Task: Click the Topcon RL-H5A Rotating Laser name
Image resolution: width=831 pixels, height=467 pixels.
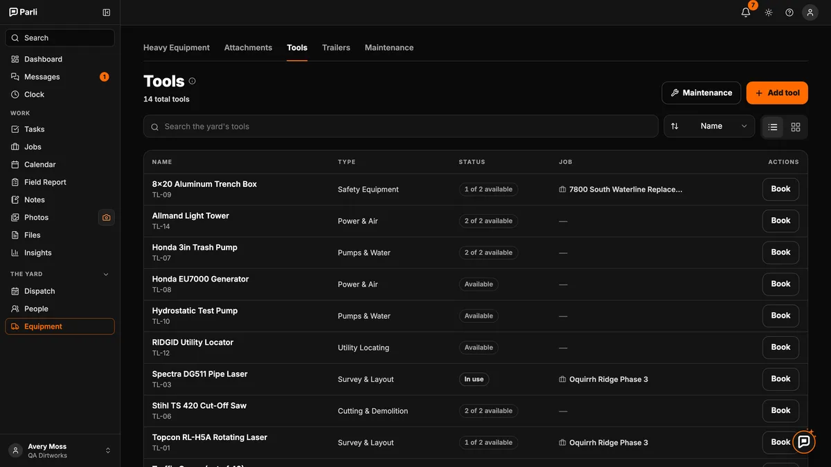Action: 210,437
